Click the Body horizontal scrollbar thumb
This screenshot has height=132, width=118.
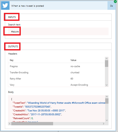pos(32,124)
